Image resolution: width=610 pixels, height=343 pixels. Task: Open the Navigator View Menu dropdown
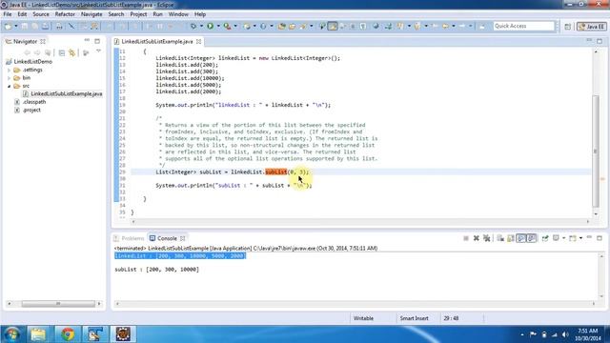click(x=98, y=51)
